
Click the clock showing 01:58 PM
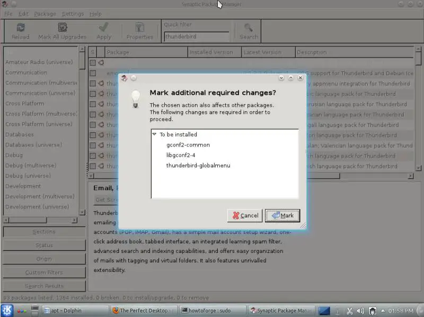coord(401,311)
